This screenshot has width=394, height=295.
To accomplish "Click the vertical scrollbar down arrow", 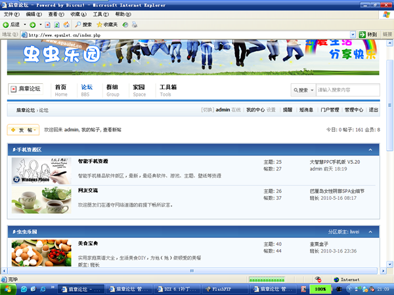I will coord(389,264).
